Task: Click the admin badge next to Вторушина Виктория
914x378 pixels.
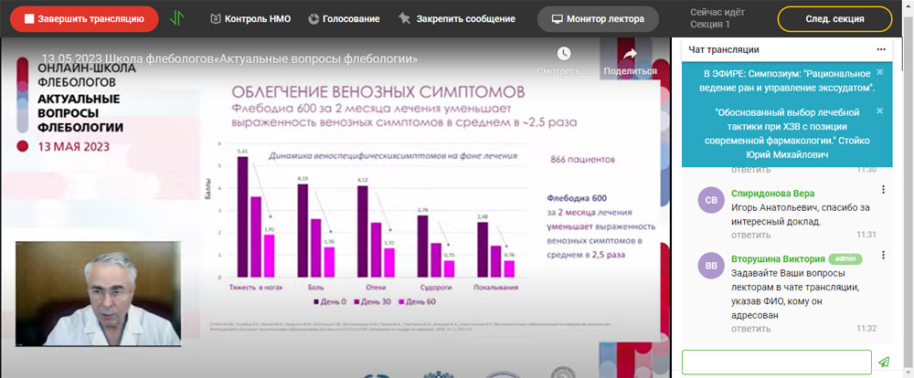Action: (x=845, y=258)
